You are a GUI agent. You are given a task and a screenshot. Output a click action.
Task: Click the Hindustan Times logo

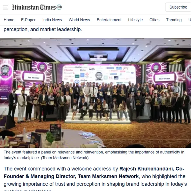click(34, 7)
